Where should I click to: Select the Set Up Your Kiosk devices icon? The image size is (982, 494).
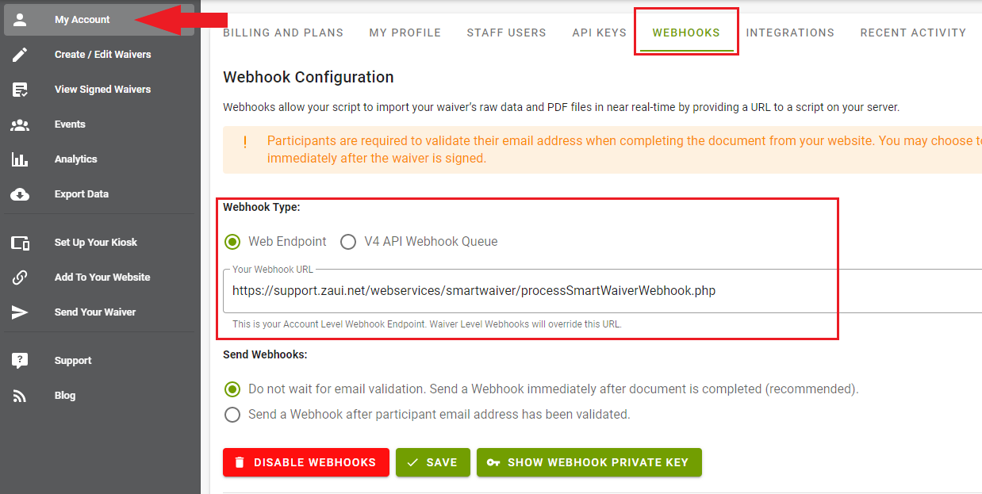click(20, 243)
